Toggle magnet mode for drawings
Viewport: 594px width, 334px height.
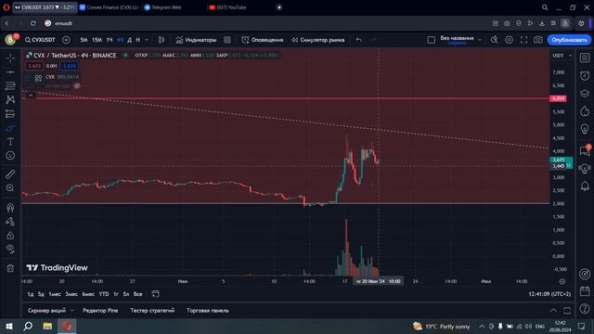pyautogui.click(x=10, y=208)
